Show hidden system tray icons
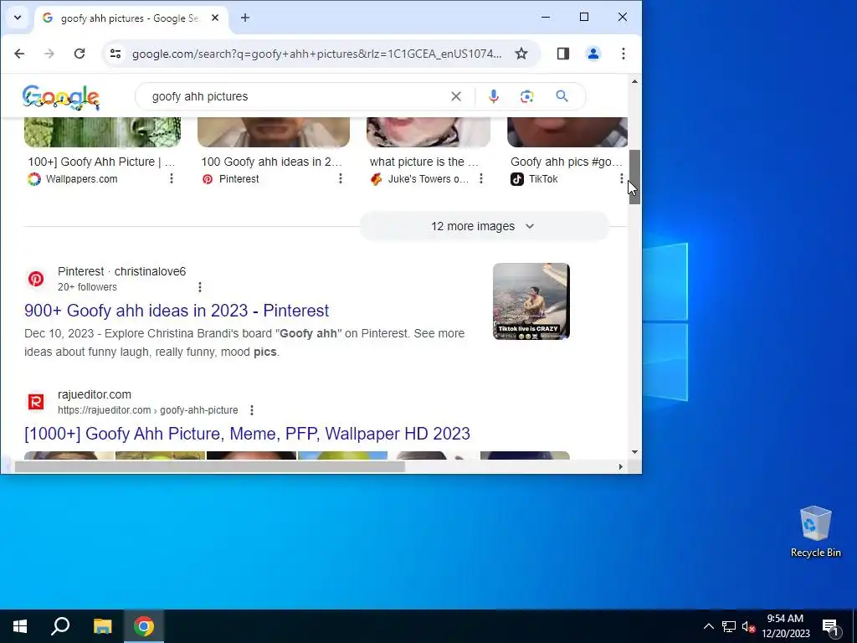The image size is (857, 643). point(708,626)
